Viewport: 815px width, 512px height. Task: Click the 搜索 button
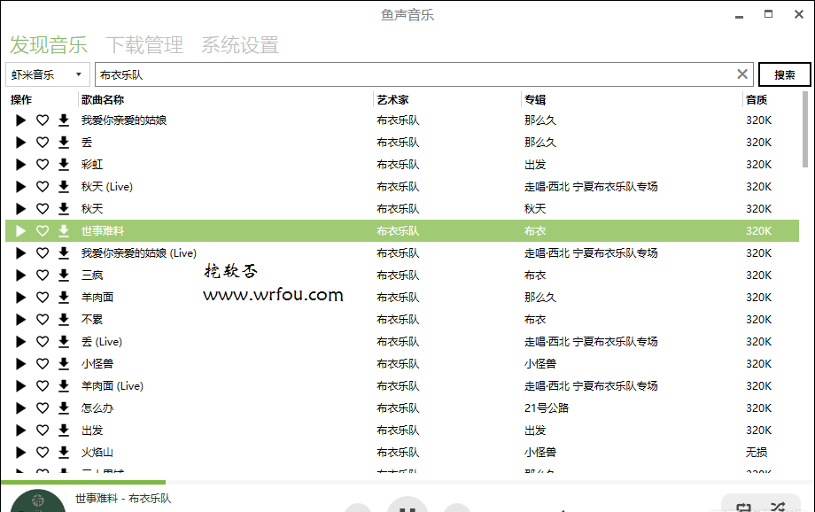(784, 74)
